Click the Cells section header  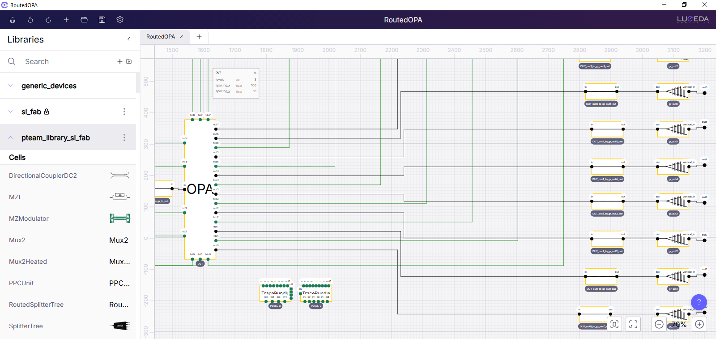coord(17,157)
